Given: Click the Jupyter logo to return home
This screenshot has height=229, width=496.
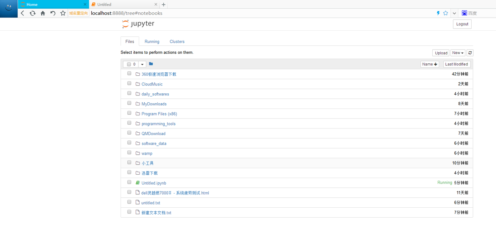Looking at the screenshot, I should click(138, 23).
